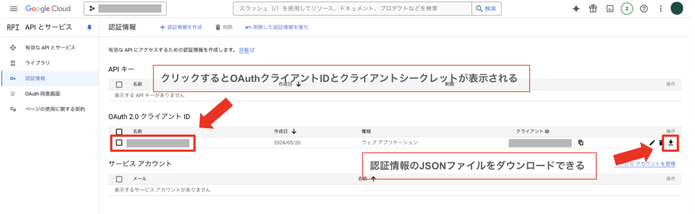Go to Google Cloud home logo
This screenshot has width=695, height=214.
tap(48, 9)
